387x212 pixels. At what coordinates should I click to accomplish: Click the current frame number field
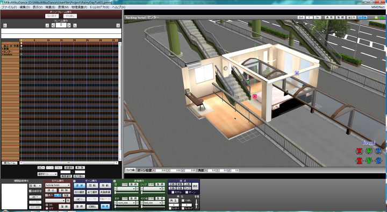[61, 25]
